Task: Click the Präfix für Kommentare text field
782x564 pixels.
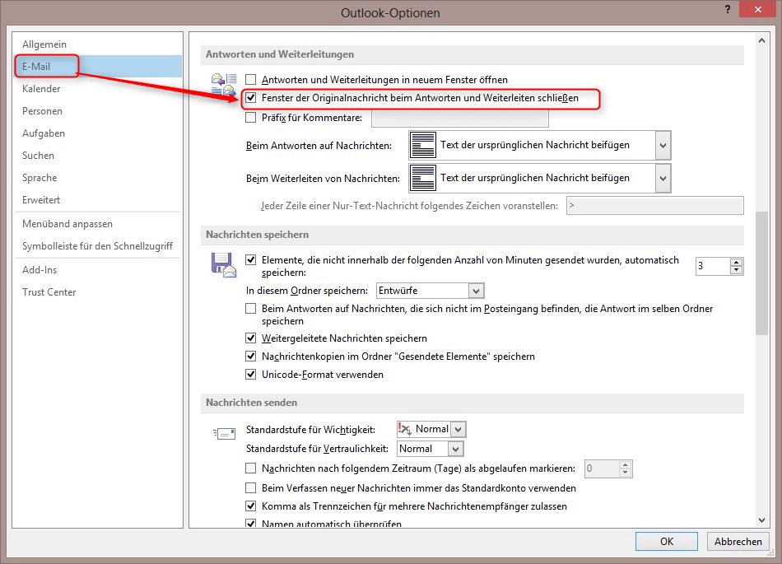Action: (460, 119)
